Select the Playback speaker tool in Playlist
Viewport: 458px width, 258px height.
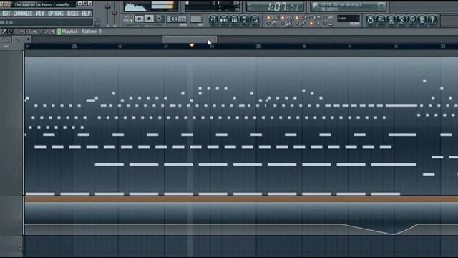coord(52,32)
